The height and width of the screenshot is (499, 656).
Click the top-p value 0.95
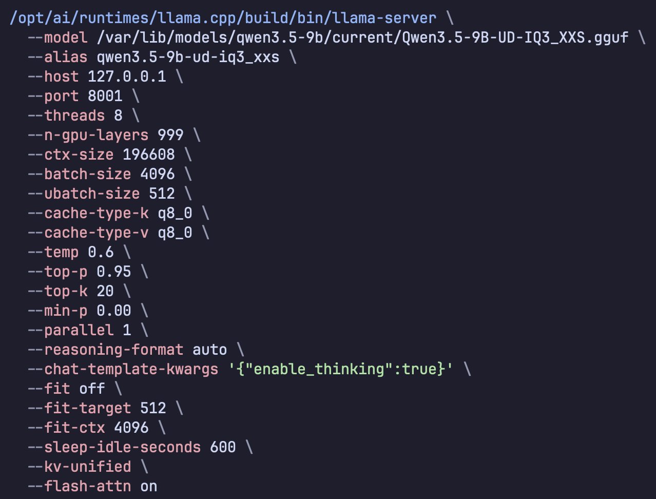tap(114, 272)
